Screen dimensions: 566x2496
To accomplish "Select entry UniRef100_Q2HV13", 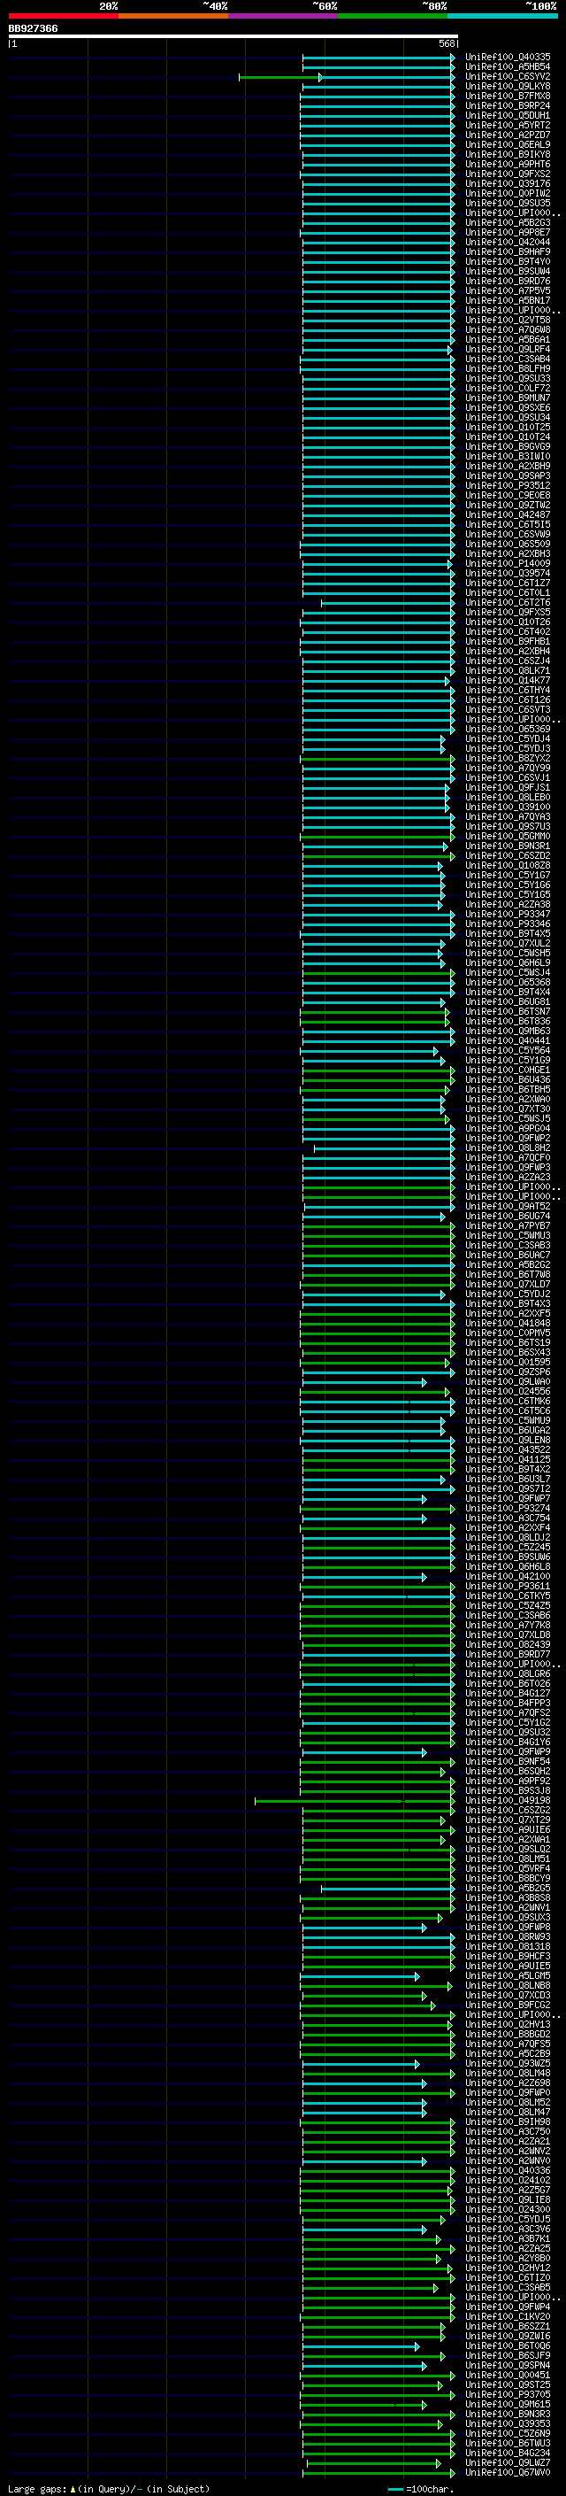I will click(508, 2025).
